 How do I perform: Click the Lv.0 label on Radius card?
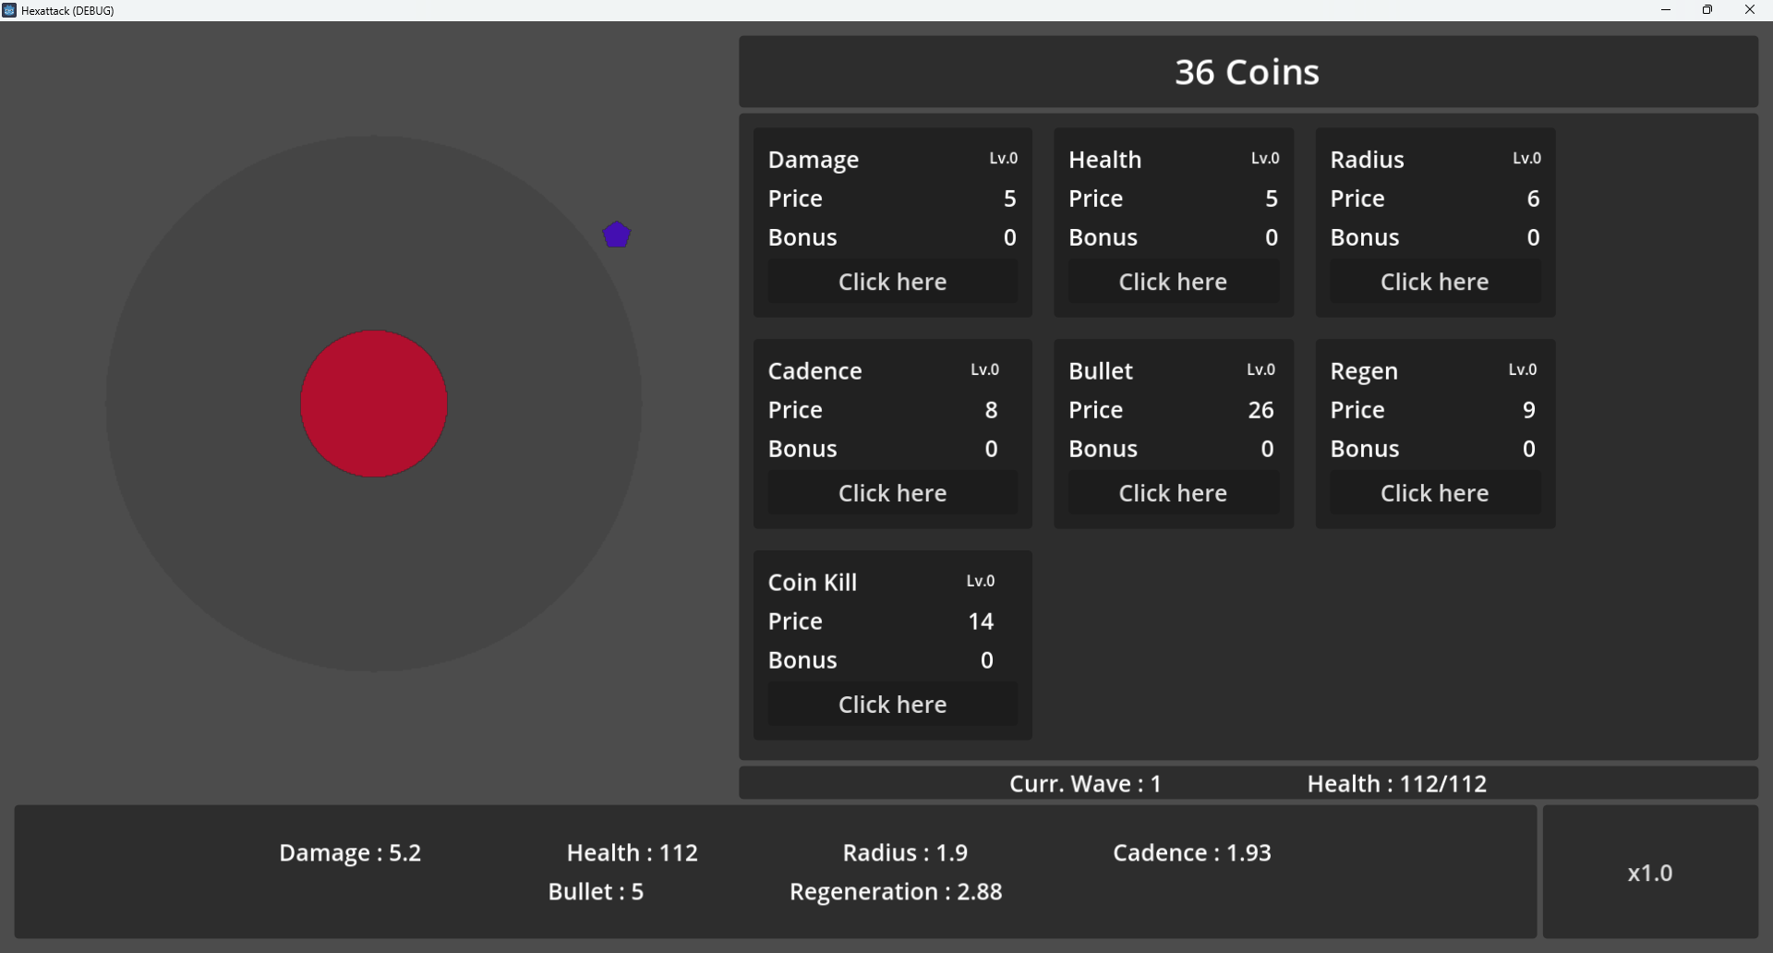coord(1526,158)
